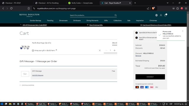Remove Pacific Blue Mugs with X icon
This screenshot has width=189, height=106.
(100, 50)
